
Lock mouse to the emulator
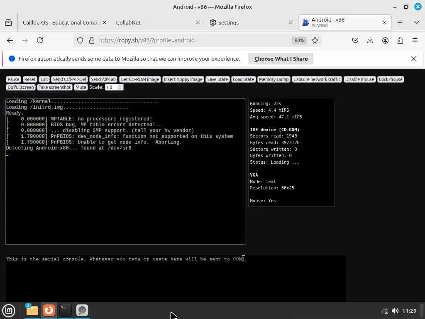tap(391, 79)
